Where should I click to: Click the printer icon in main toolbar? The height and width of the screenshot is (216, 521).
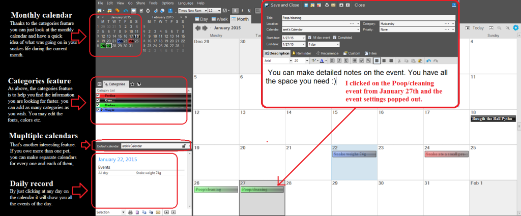[148, 11]
